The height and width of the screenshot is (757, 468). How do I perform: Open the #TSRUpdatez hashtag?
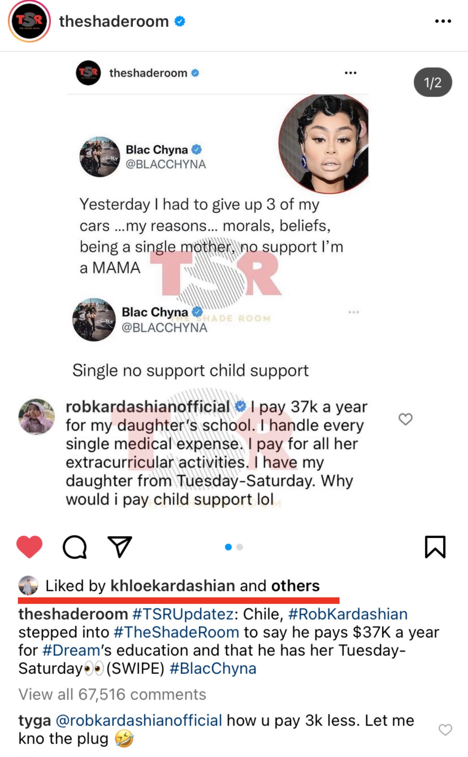click(183, 614)
